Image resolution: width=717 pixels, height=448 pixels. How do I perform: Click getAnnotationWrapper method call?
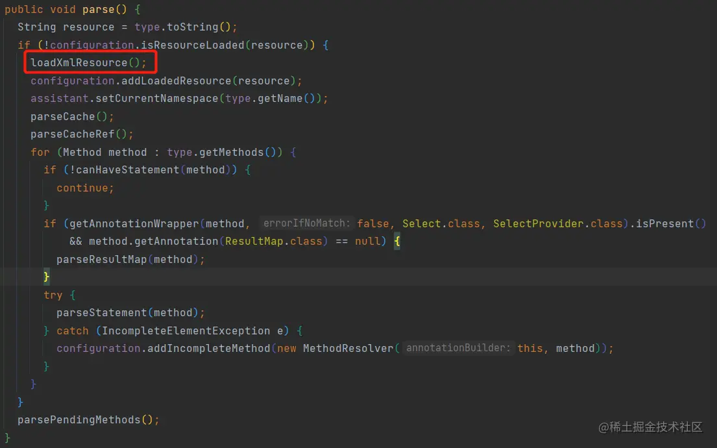[134, 224]
